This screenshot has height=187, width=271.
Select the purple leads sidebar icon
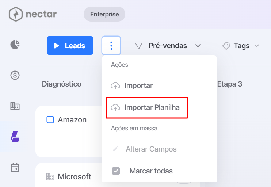click(x=15, y=137)
